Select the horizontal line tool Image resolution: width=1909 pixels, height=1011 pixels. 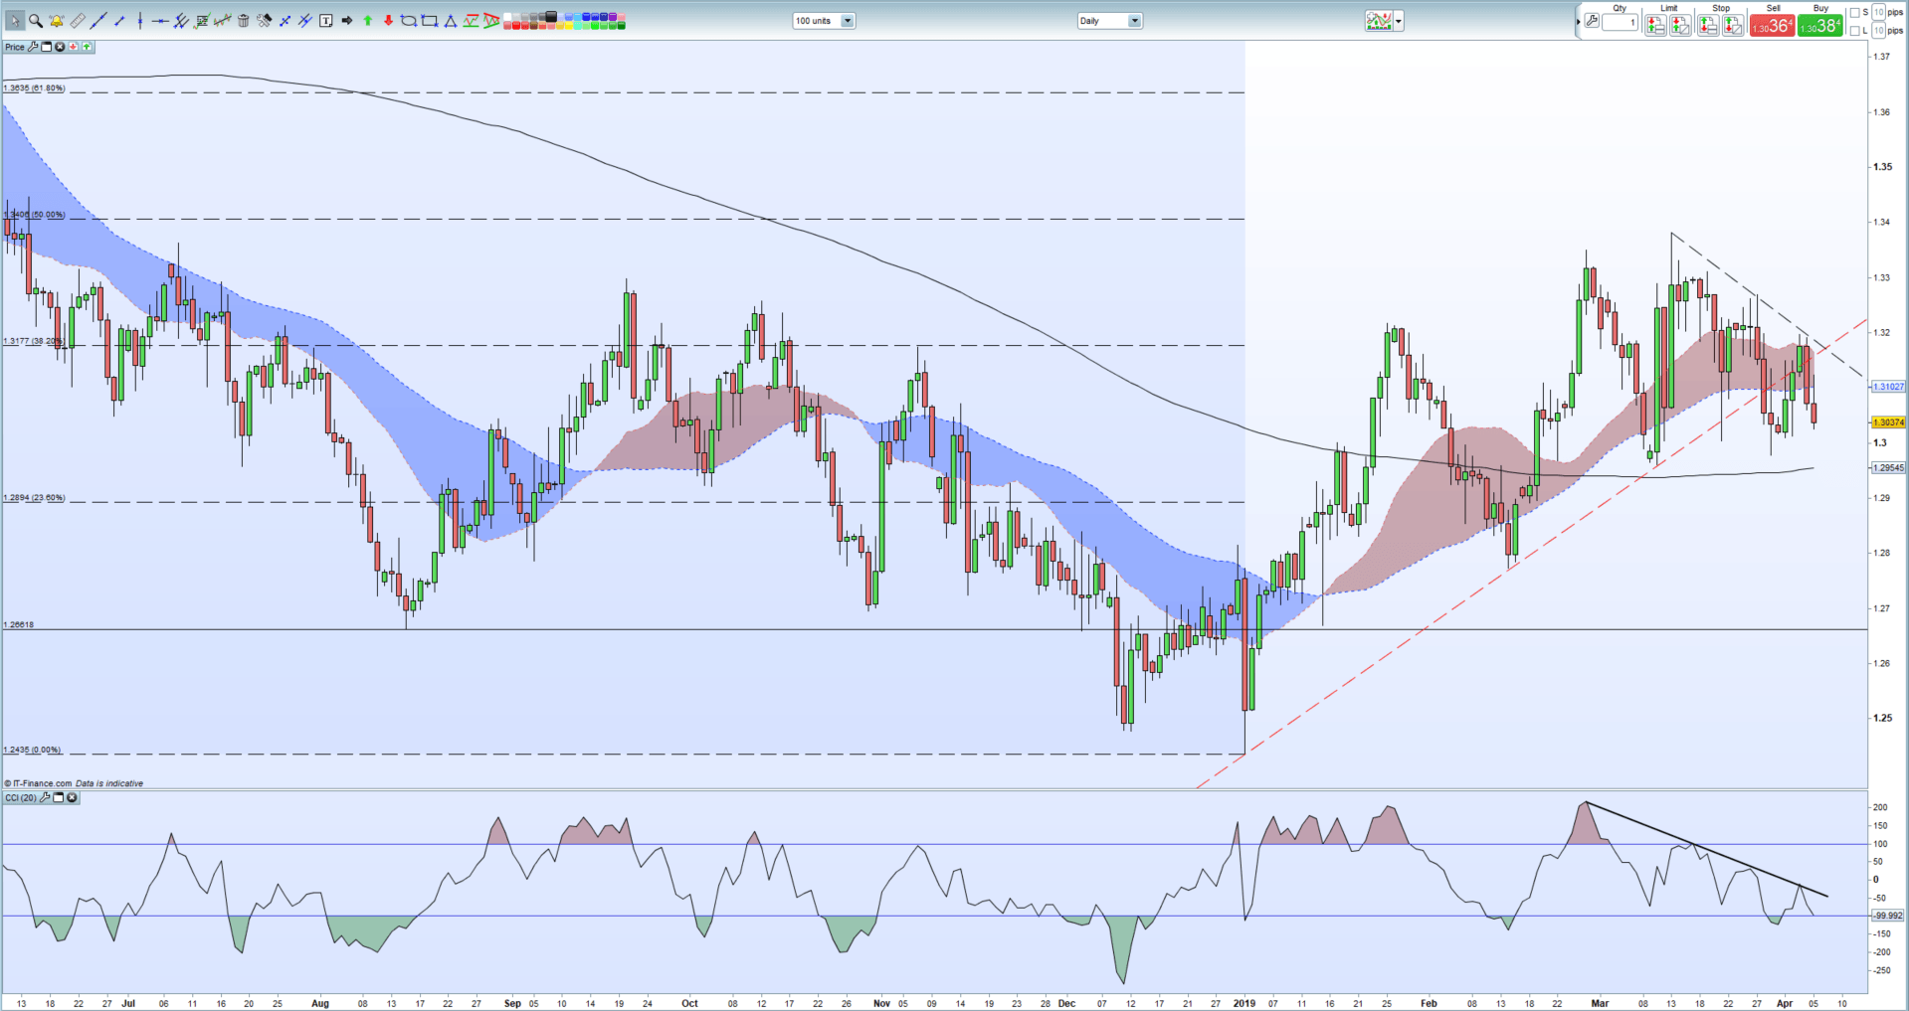(x=160, y=21)
